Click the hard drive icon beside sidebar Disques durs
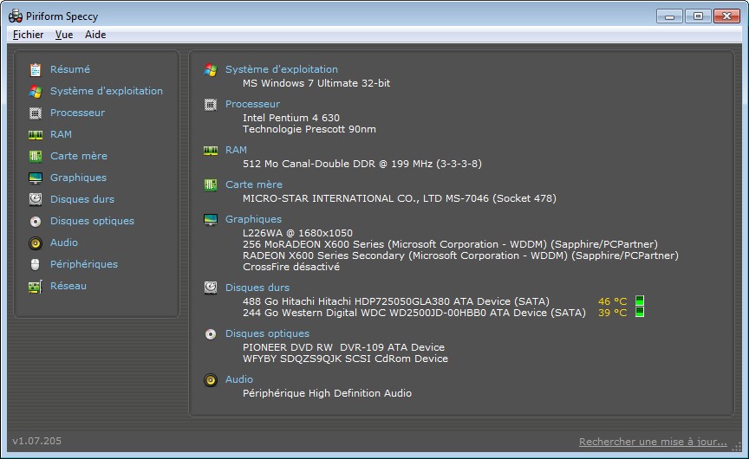 tap(36, 199)
